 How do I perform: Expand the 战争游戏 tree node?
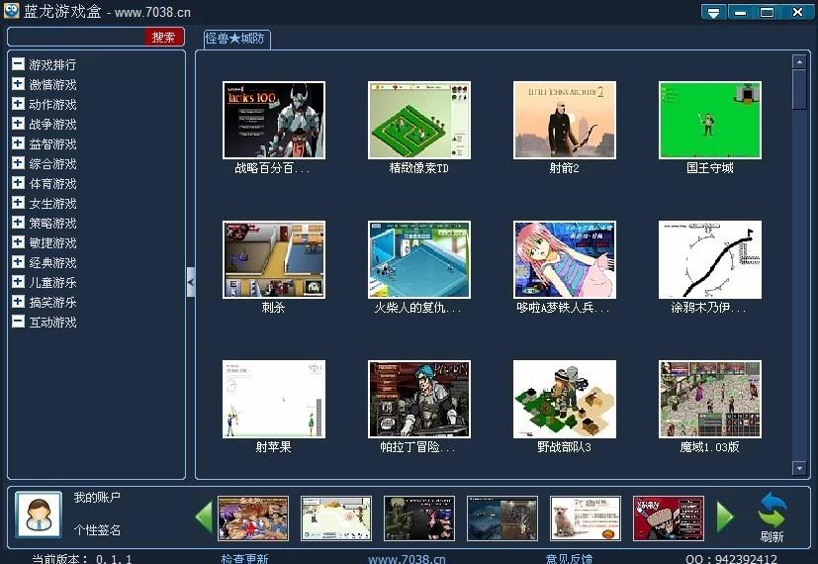coord(18,124)
